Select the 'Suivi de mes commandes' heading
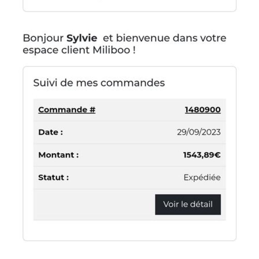Screen dimensions: 259x259 [x=99, y=83]
